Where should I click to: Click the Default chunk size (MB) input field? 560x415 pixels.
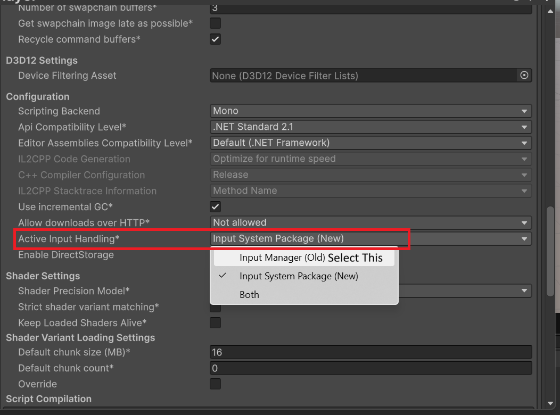pyautogui.click(x=371, y=352)
